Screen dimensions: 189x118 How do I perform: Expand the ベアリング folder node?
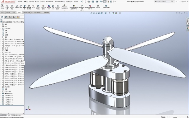tap(1, 52)
